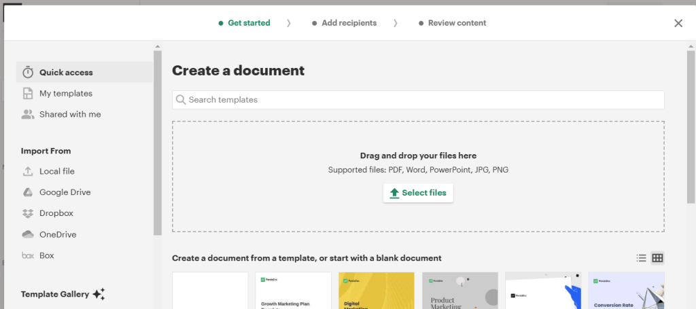Click the Shared with me people icon
This screenshot has width=696, height=309.
coord(28,114)
